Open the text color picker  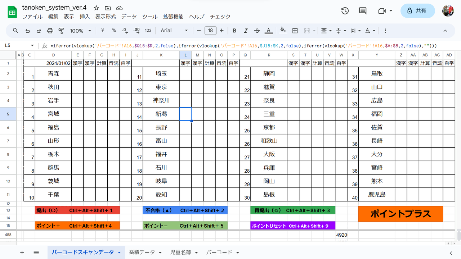[269, 31]
